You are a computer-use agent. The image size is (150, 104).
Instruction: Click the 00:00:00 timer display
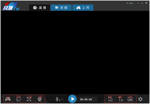(86, 99)
